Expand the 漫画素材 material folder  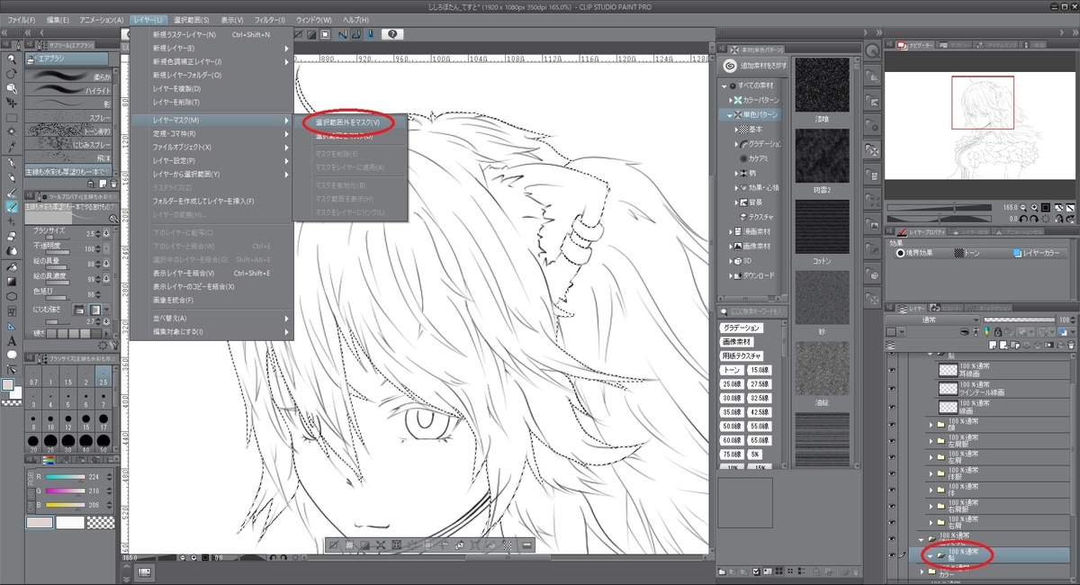[x=730, y=231]
